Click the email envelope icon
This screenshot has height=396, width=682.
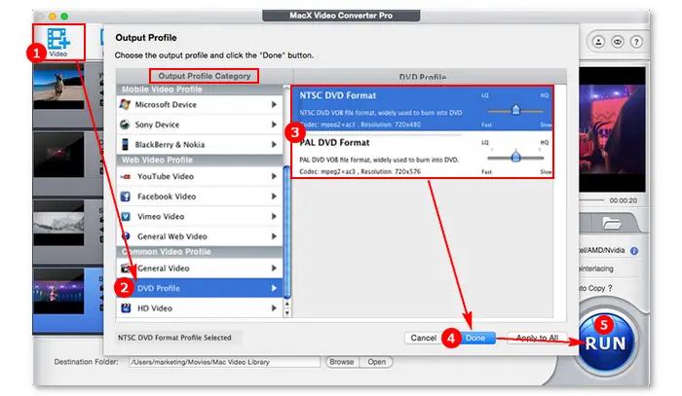[x=617, y=42]
